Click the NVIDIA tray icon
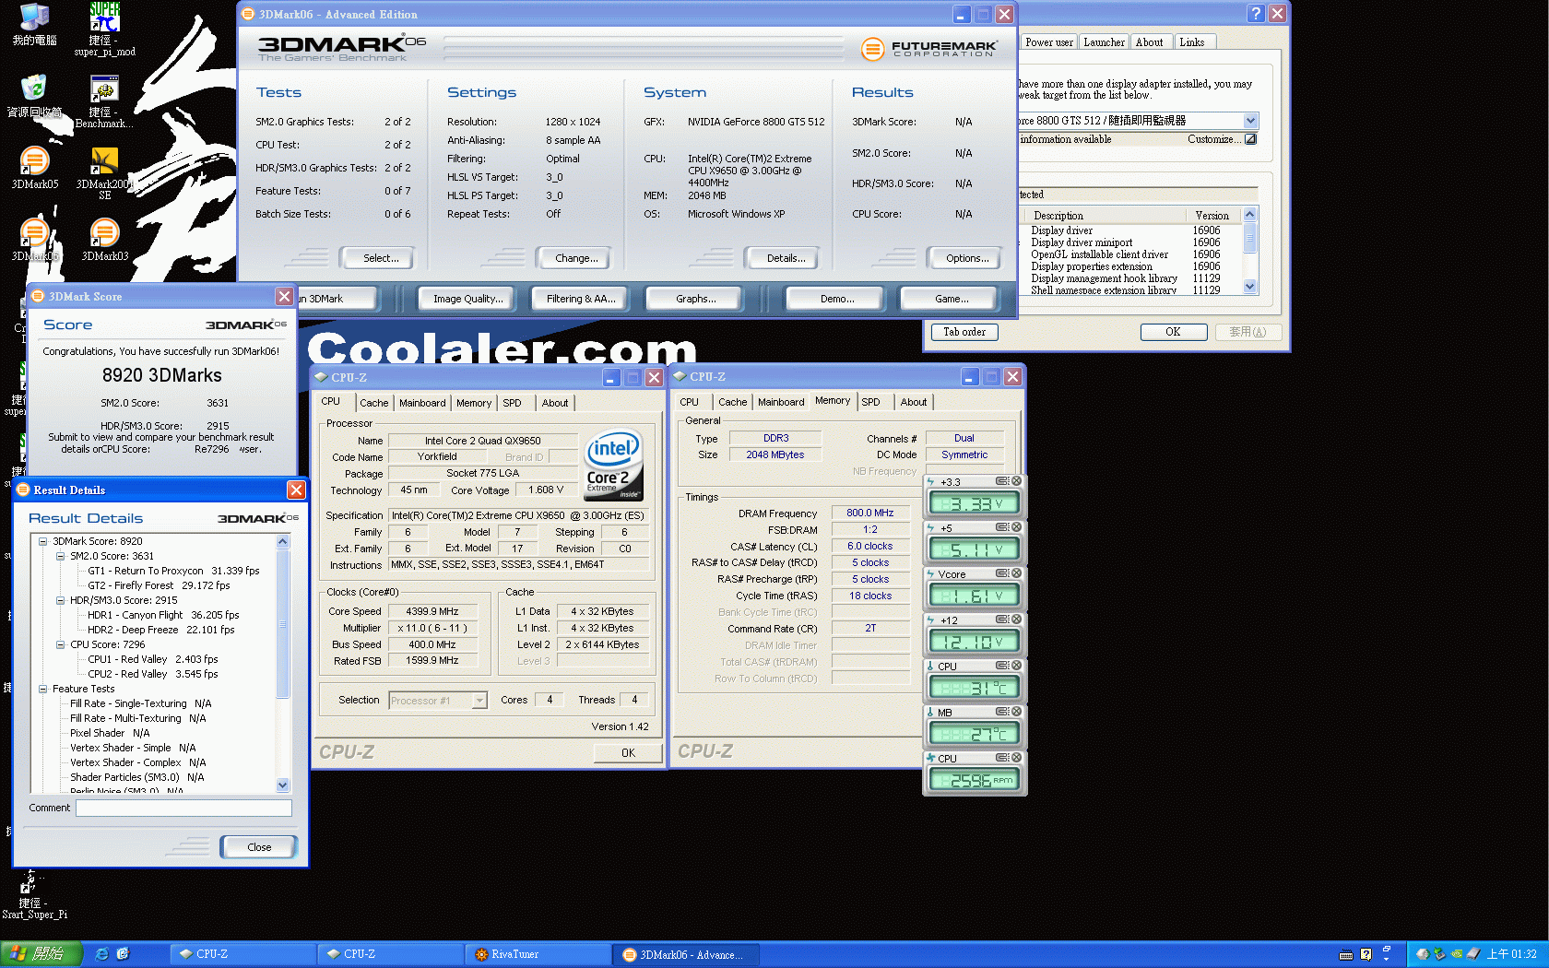1549x968 pixels. 1456,954
